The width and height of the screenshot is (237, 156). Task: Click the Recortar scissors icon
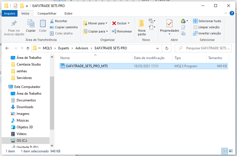click(x=52, y=21)
